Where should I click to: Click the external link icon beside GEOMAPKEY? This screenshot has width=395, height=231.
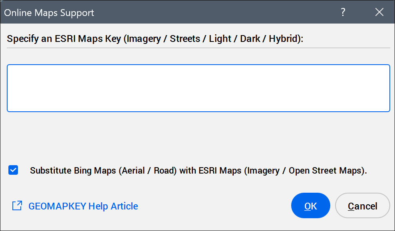tap(17, 206)
